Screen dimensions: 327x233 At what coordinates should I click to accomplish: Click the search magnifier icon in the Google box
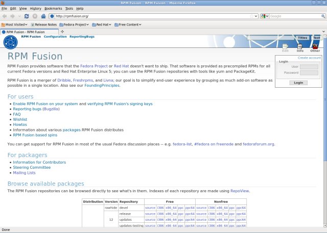[x=322, y=16]
